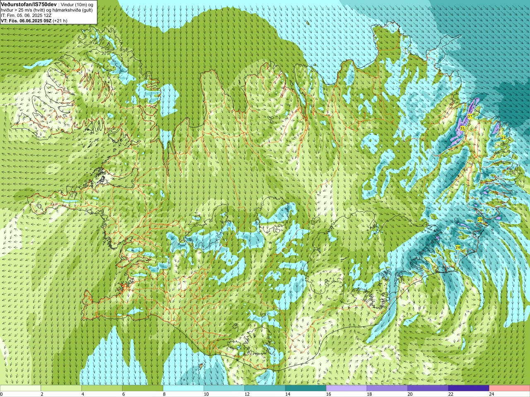Choose the dark indigo 22–24 m/s legend swatch
This screenshot has height=397, width=530.
(x=469, y=388)
